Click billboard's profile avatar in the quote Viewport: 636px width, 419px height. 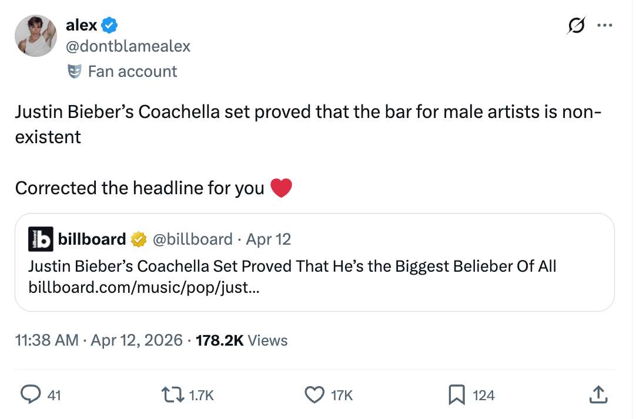(x=41, y=239)
